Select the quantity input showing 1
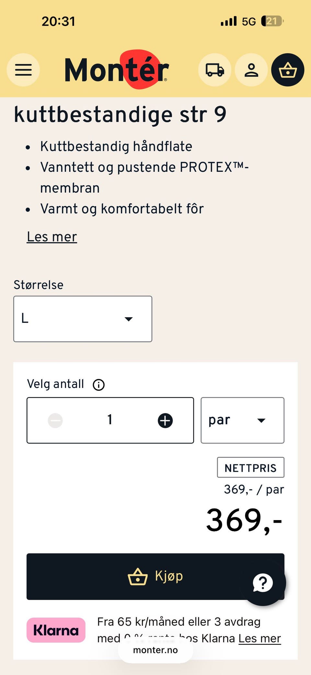This screenshot has width=311, height=675. tap(110, 420)
